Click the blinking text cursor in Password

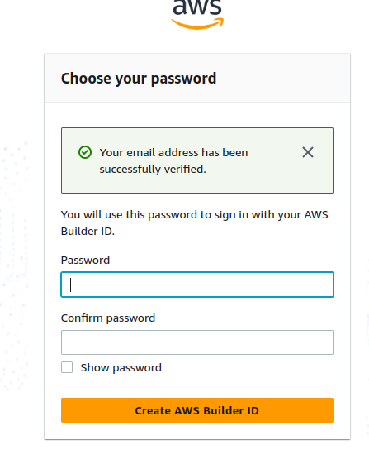pyautogui.click(x=70, y=284)
